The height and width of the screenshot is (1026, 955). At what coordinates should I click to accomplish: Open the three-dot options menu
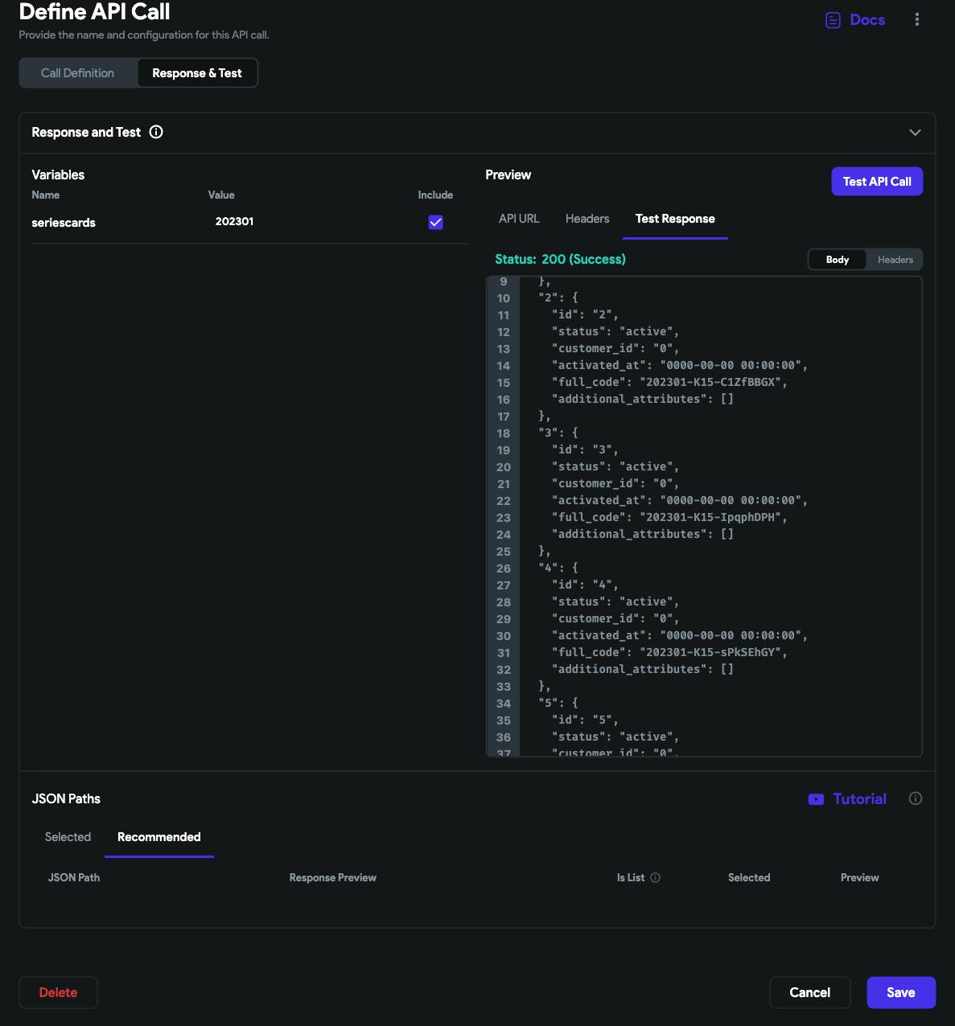916,20
